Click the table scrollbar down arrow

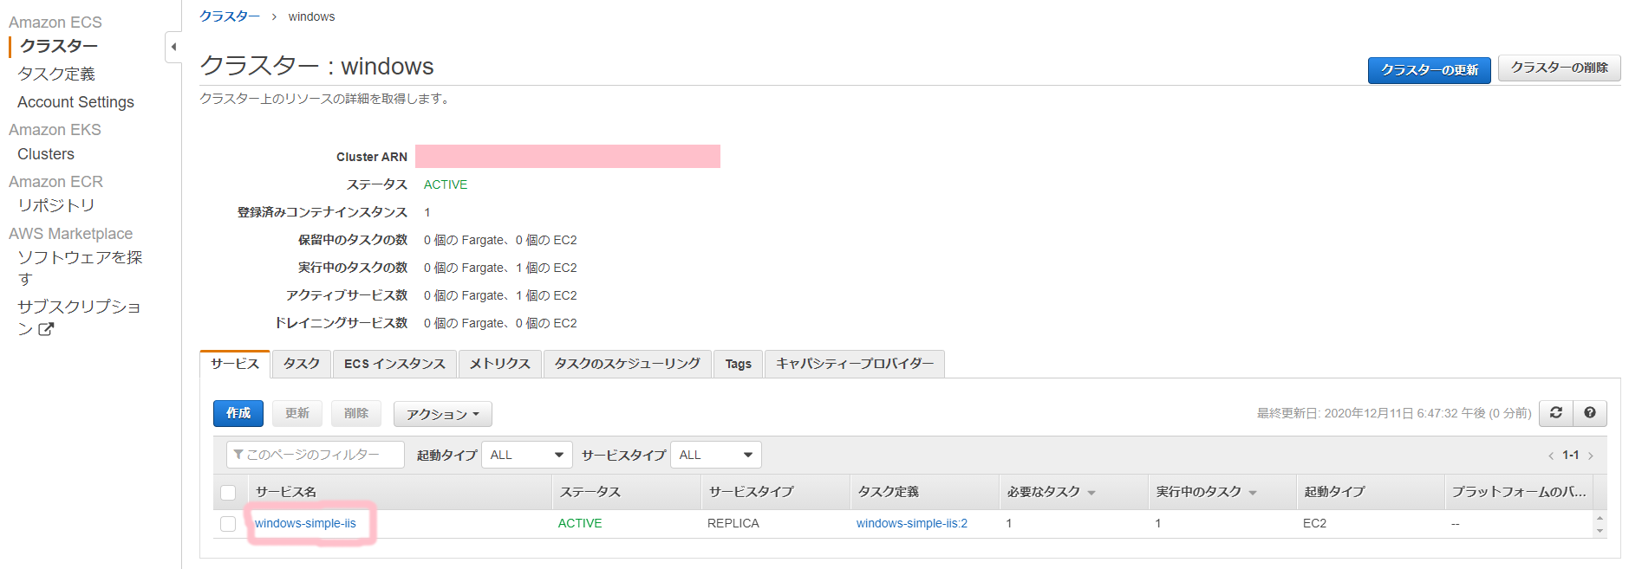coord(1600,530)
